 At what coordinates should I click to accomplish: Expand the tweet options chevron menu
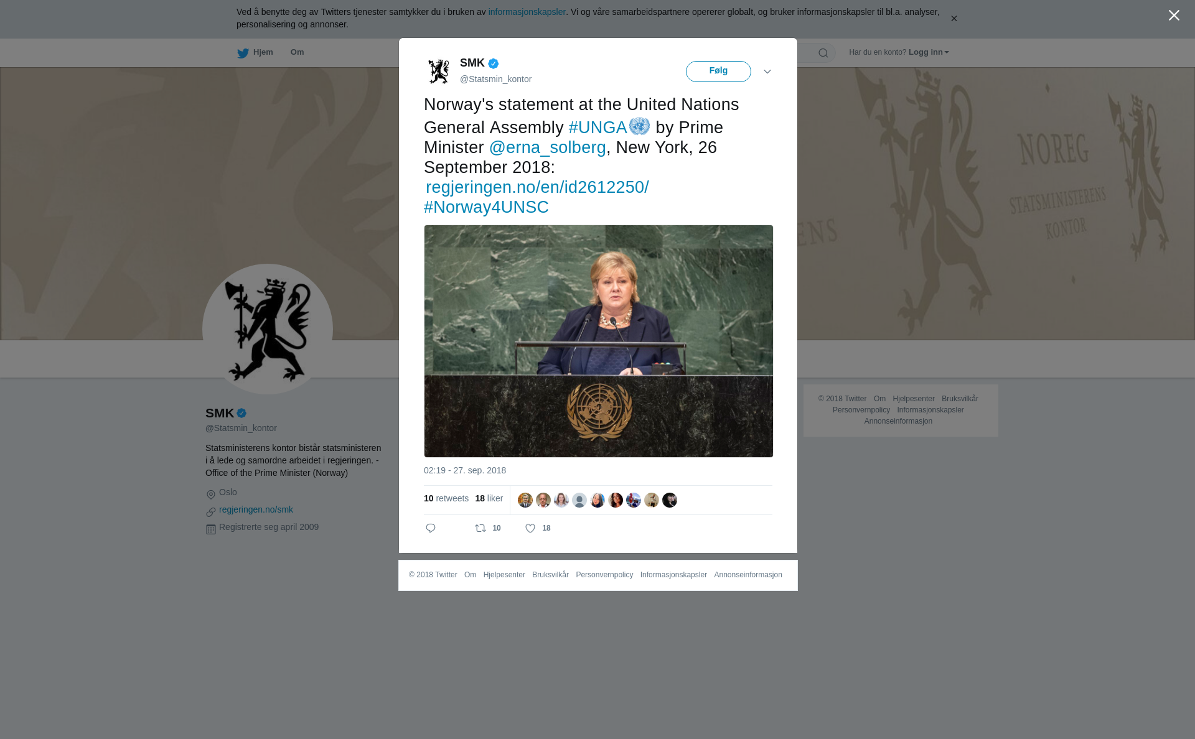pos(767,72)
